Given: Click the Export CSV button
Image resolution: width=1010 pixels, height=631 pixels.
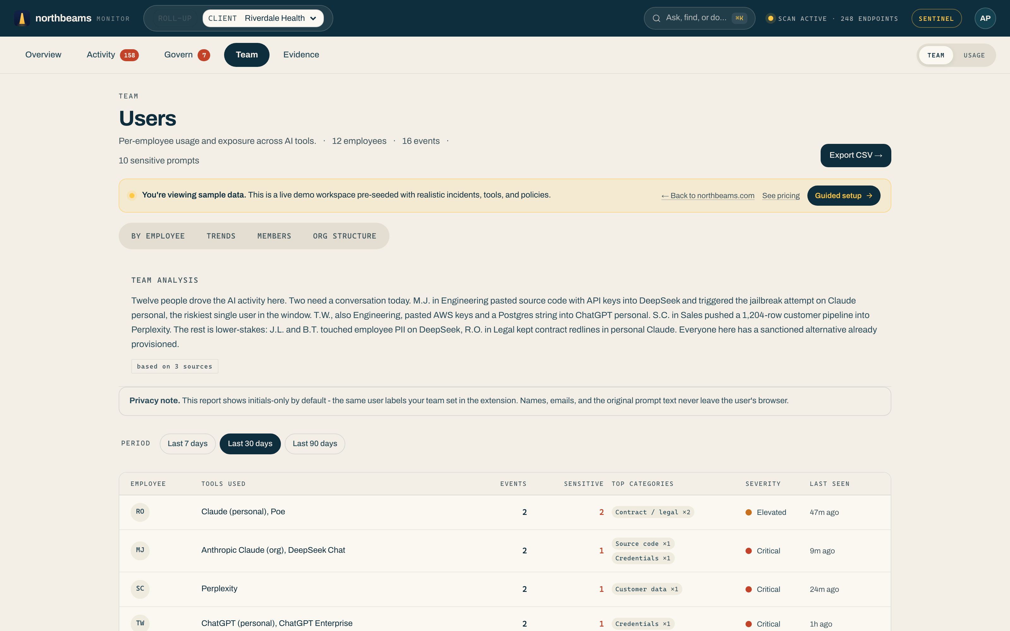Looking at the screenshot, I should coord(856,155).
